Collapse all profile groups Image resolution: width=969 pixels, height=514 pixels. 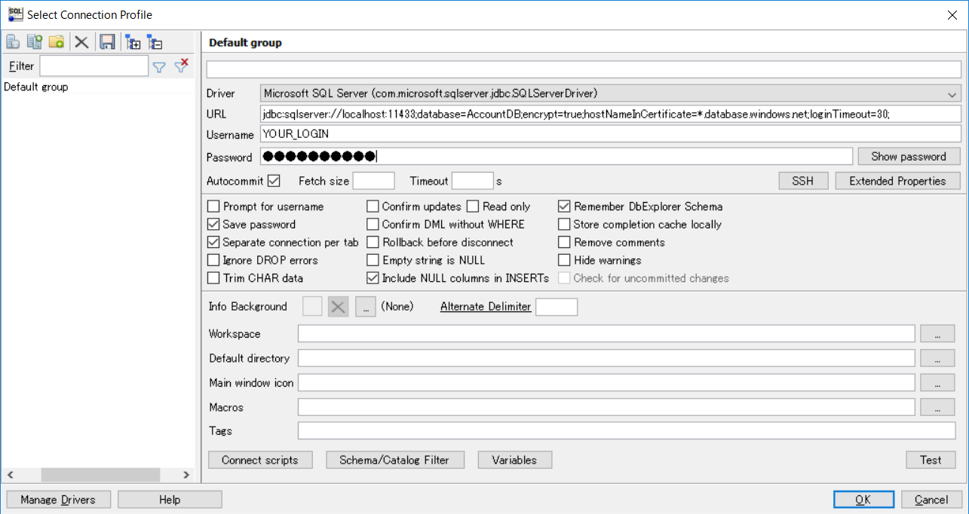(x=156, y=41)
